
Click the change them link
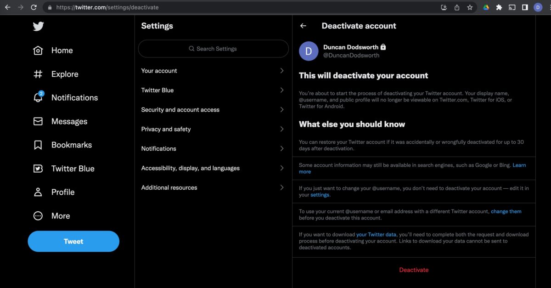tap(506, 211)
